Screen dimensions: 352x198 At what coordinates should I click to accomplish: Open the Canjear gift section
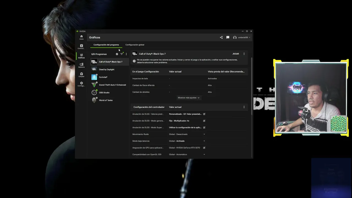81,75
